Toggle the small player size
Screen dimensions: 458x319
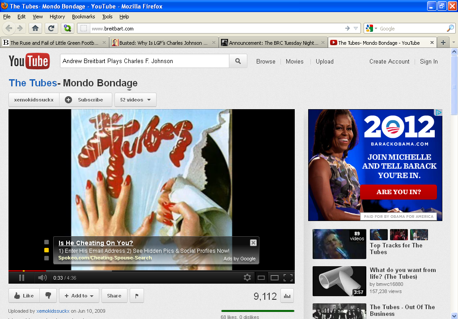261,278
